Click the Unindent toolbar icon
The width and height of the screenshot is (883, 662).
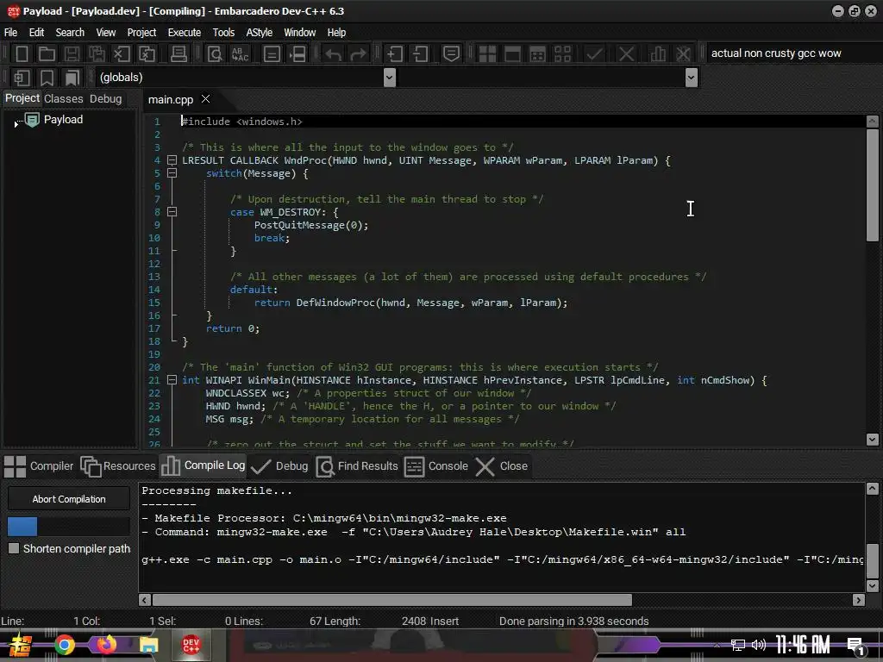pos(420,53)
